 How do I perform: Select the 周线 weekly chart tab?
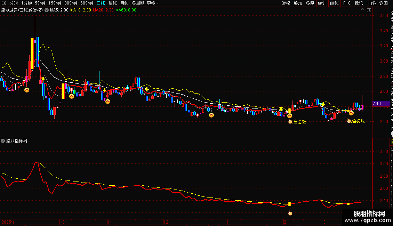(113, 3)
